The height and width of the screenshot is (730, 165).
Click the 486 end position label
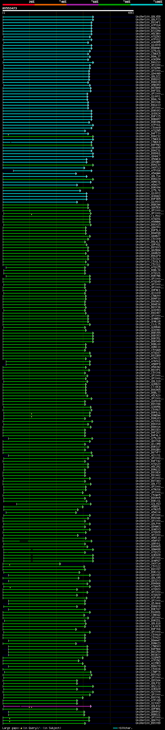click(x=130, y=13)
